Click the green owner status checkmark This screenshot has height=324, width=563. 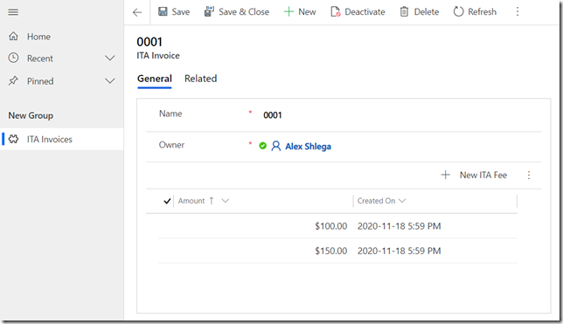pos(263,146)
